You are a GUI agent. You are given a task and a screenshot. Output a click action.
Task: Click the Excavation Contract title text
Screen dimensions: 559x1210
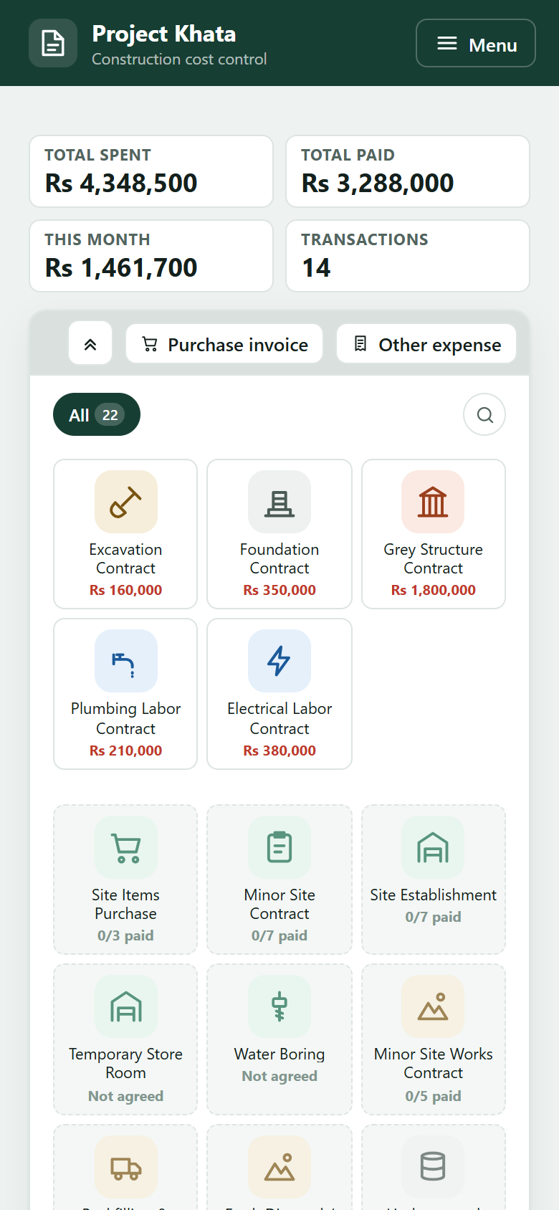tap(125, 558)
